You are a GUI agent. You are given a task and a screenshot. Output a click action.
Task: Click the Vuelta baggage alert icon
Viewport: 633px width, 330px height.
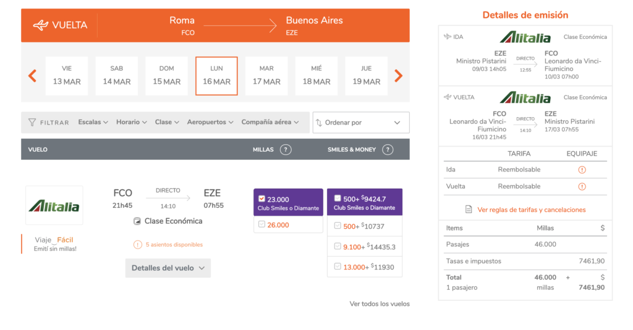pyautogui.click(x=582, y=186)
